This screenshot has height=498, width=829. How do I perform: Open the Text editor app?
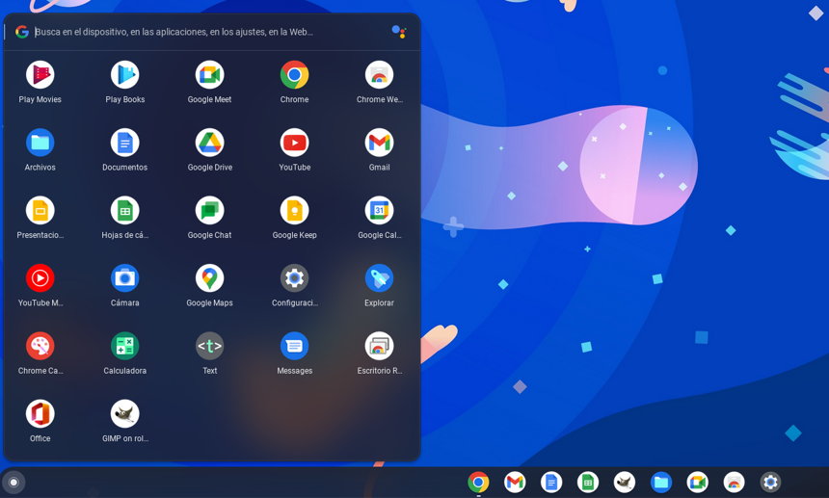click(x=209, y=346)
